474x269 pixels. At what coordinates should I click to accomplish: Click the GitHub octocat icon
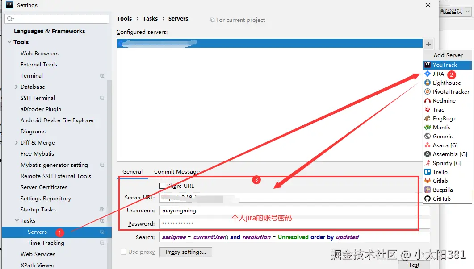click(428, 199)
